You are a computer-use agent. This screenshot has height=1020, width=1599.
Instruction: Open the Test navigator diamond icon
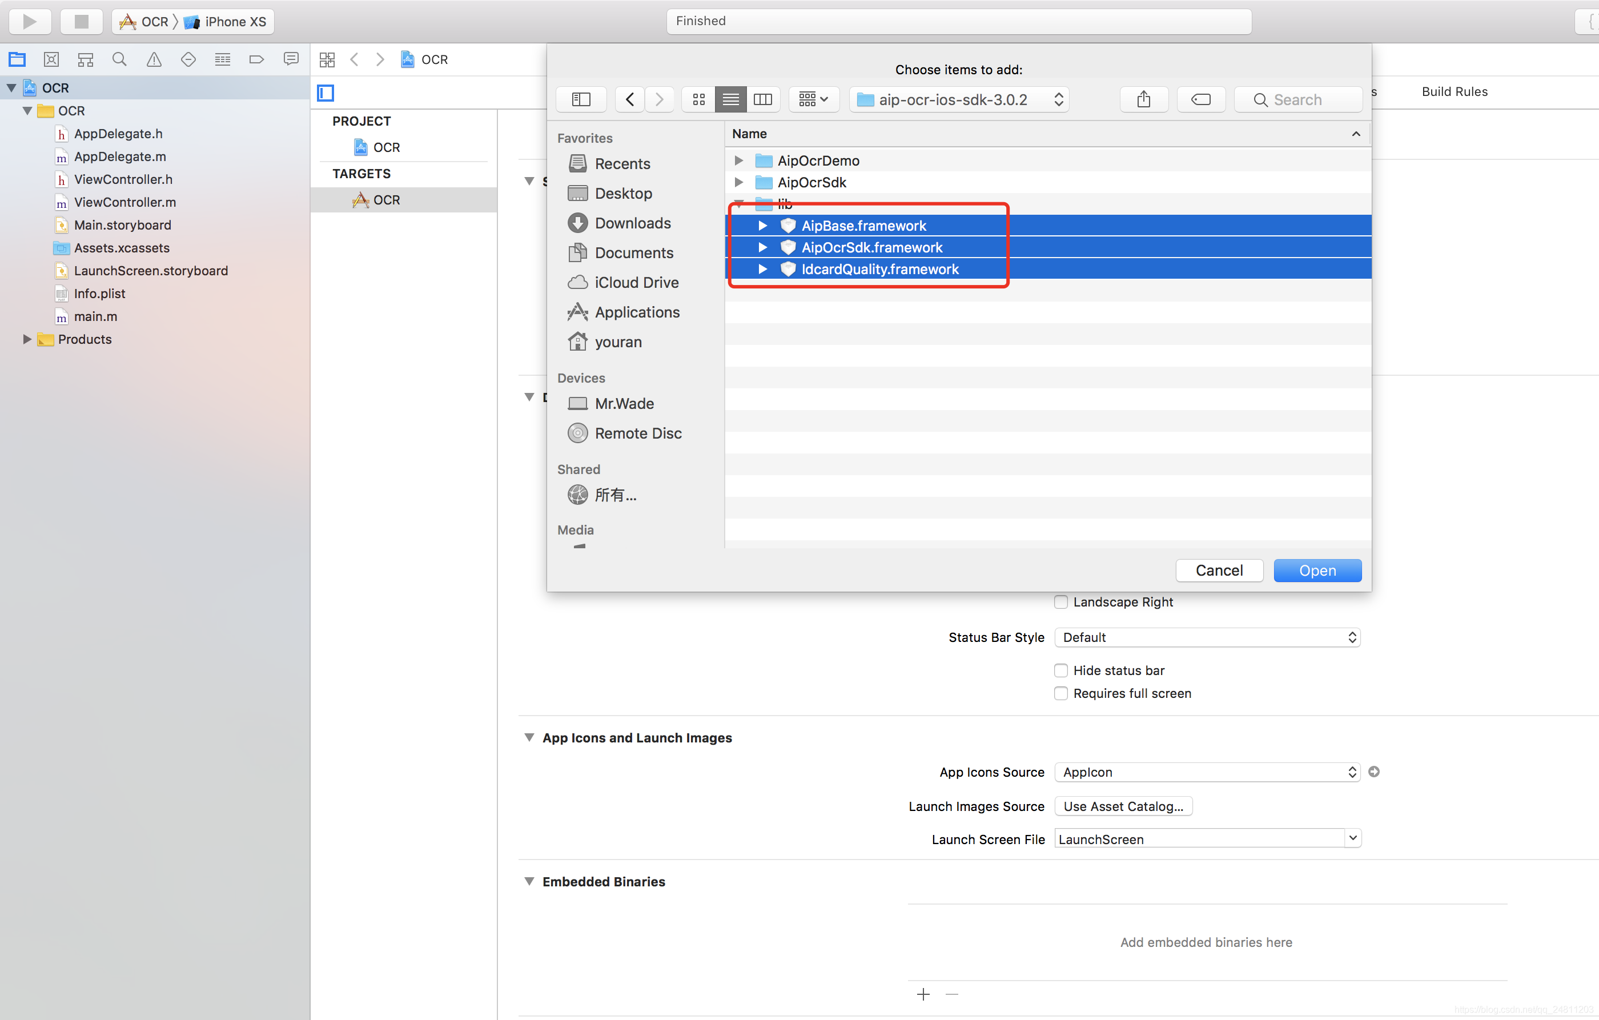(188, 60)
